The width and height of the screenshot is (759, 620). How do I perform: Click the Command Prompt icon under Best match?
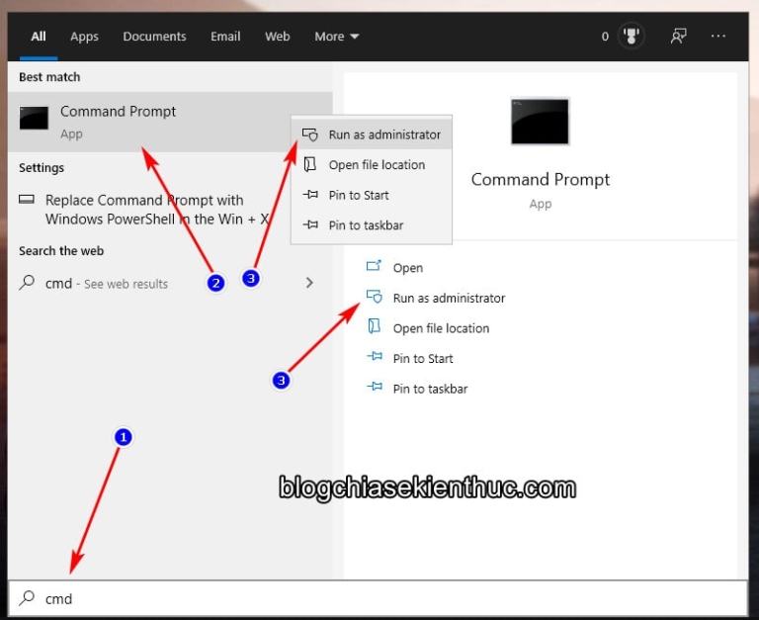pyautogui.click(x=35, y=120)
